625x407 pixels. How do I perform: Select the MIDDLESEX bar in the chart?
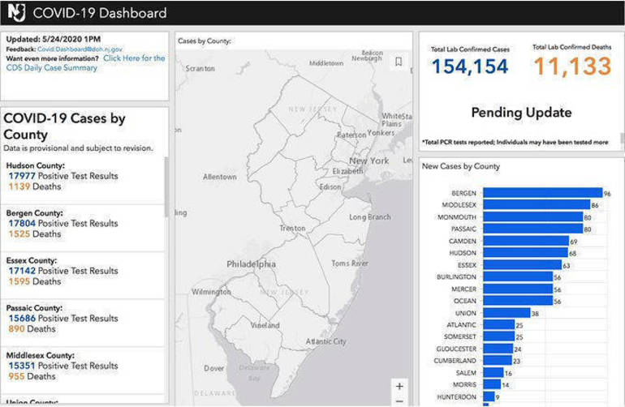[537, 206]
